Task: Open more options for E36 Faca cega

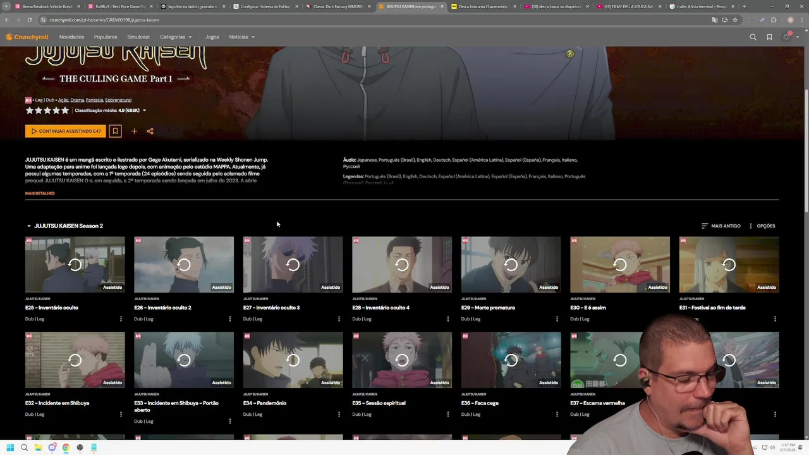Action: 557,414
